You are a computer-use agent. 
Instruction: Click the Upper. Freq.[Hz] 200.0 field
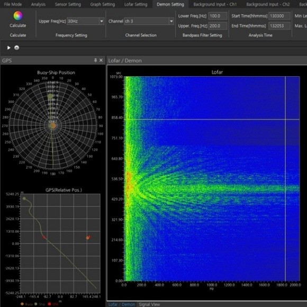218,26
